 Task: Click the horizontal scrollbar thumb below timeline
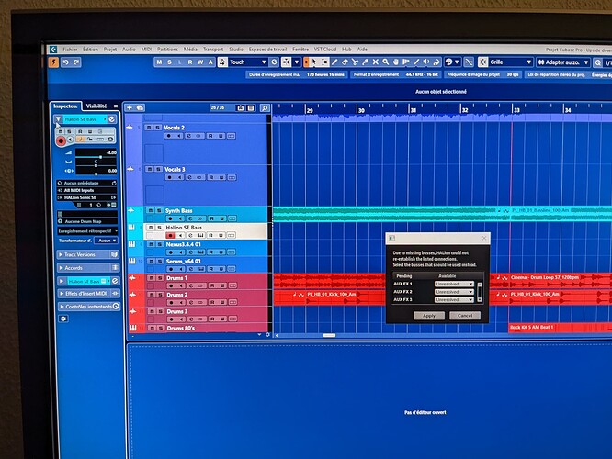pyautogui.click(x=329, y=335)
